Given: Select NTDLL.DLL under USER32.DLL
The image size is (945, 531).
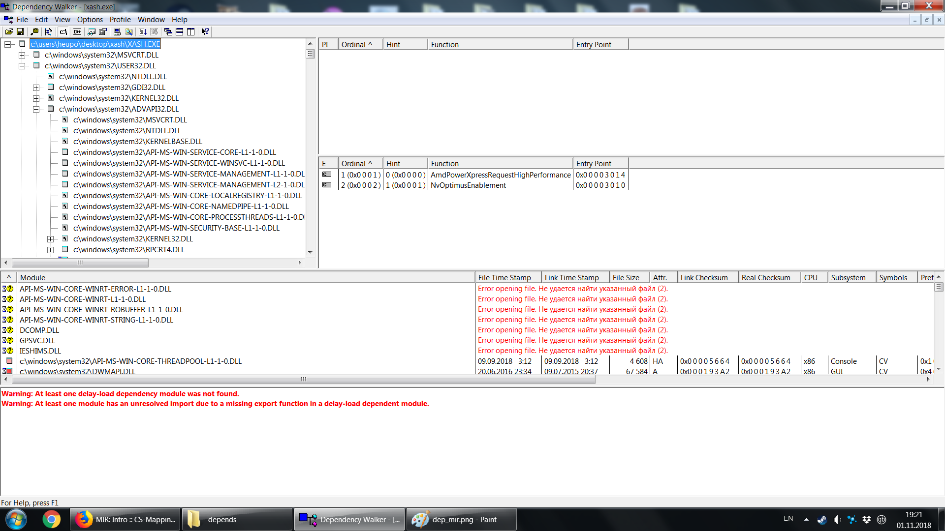Looking at the screenshot, I should [113, 77].
